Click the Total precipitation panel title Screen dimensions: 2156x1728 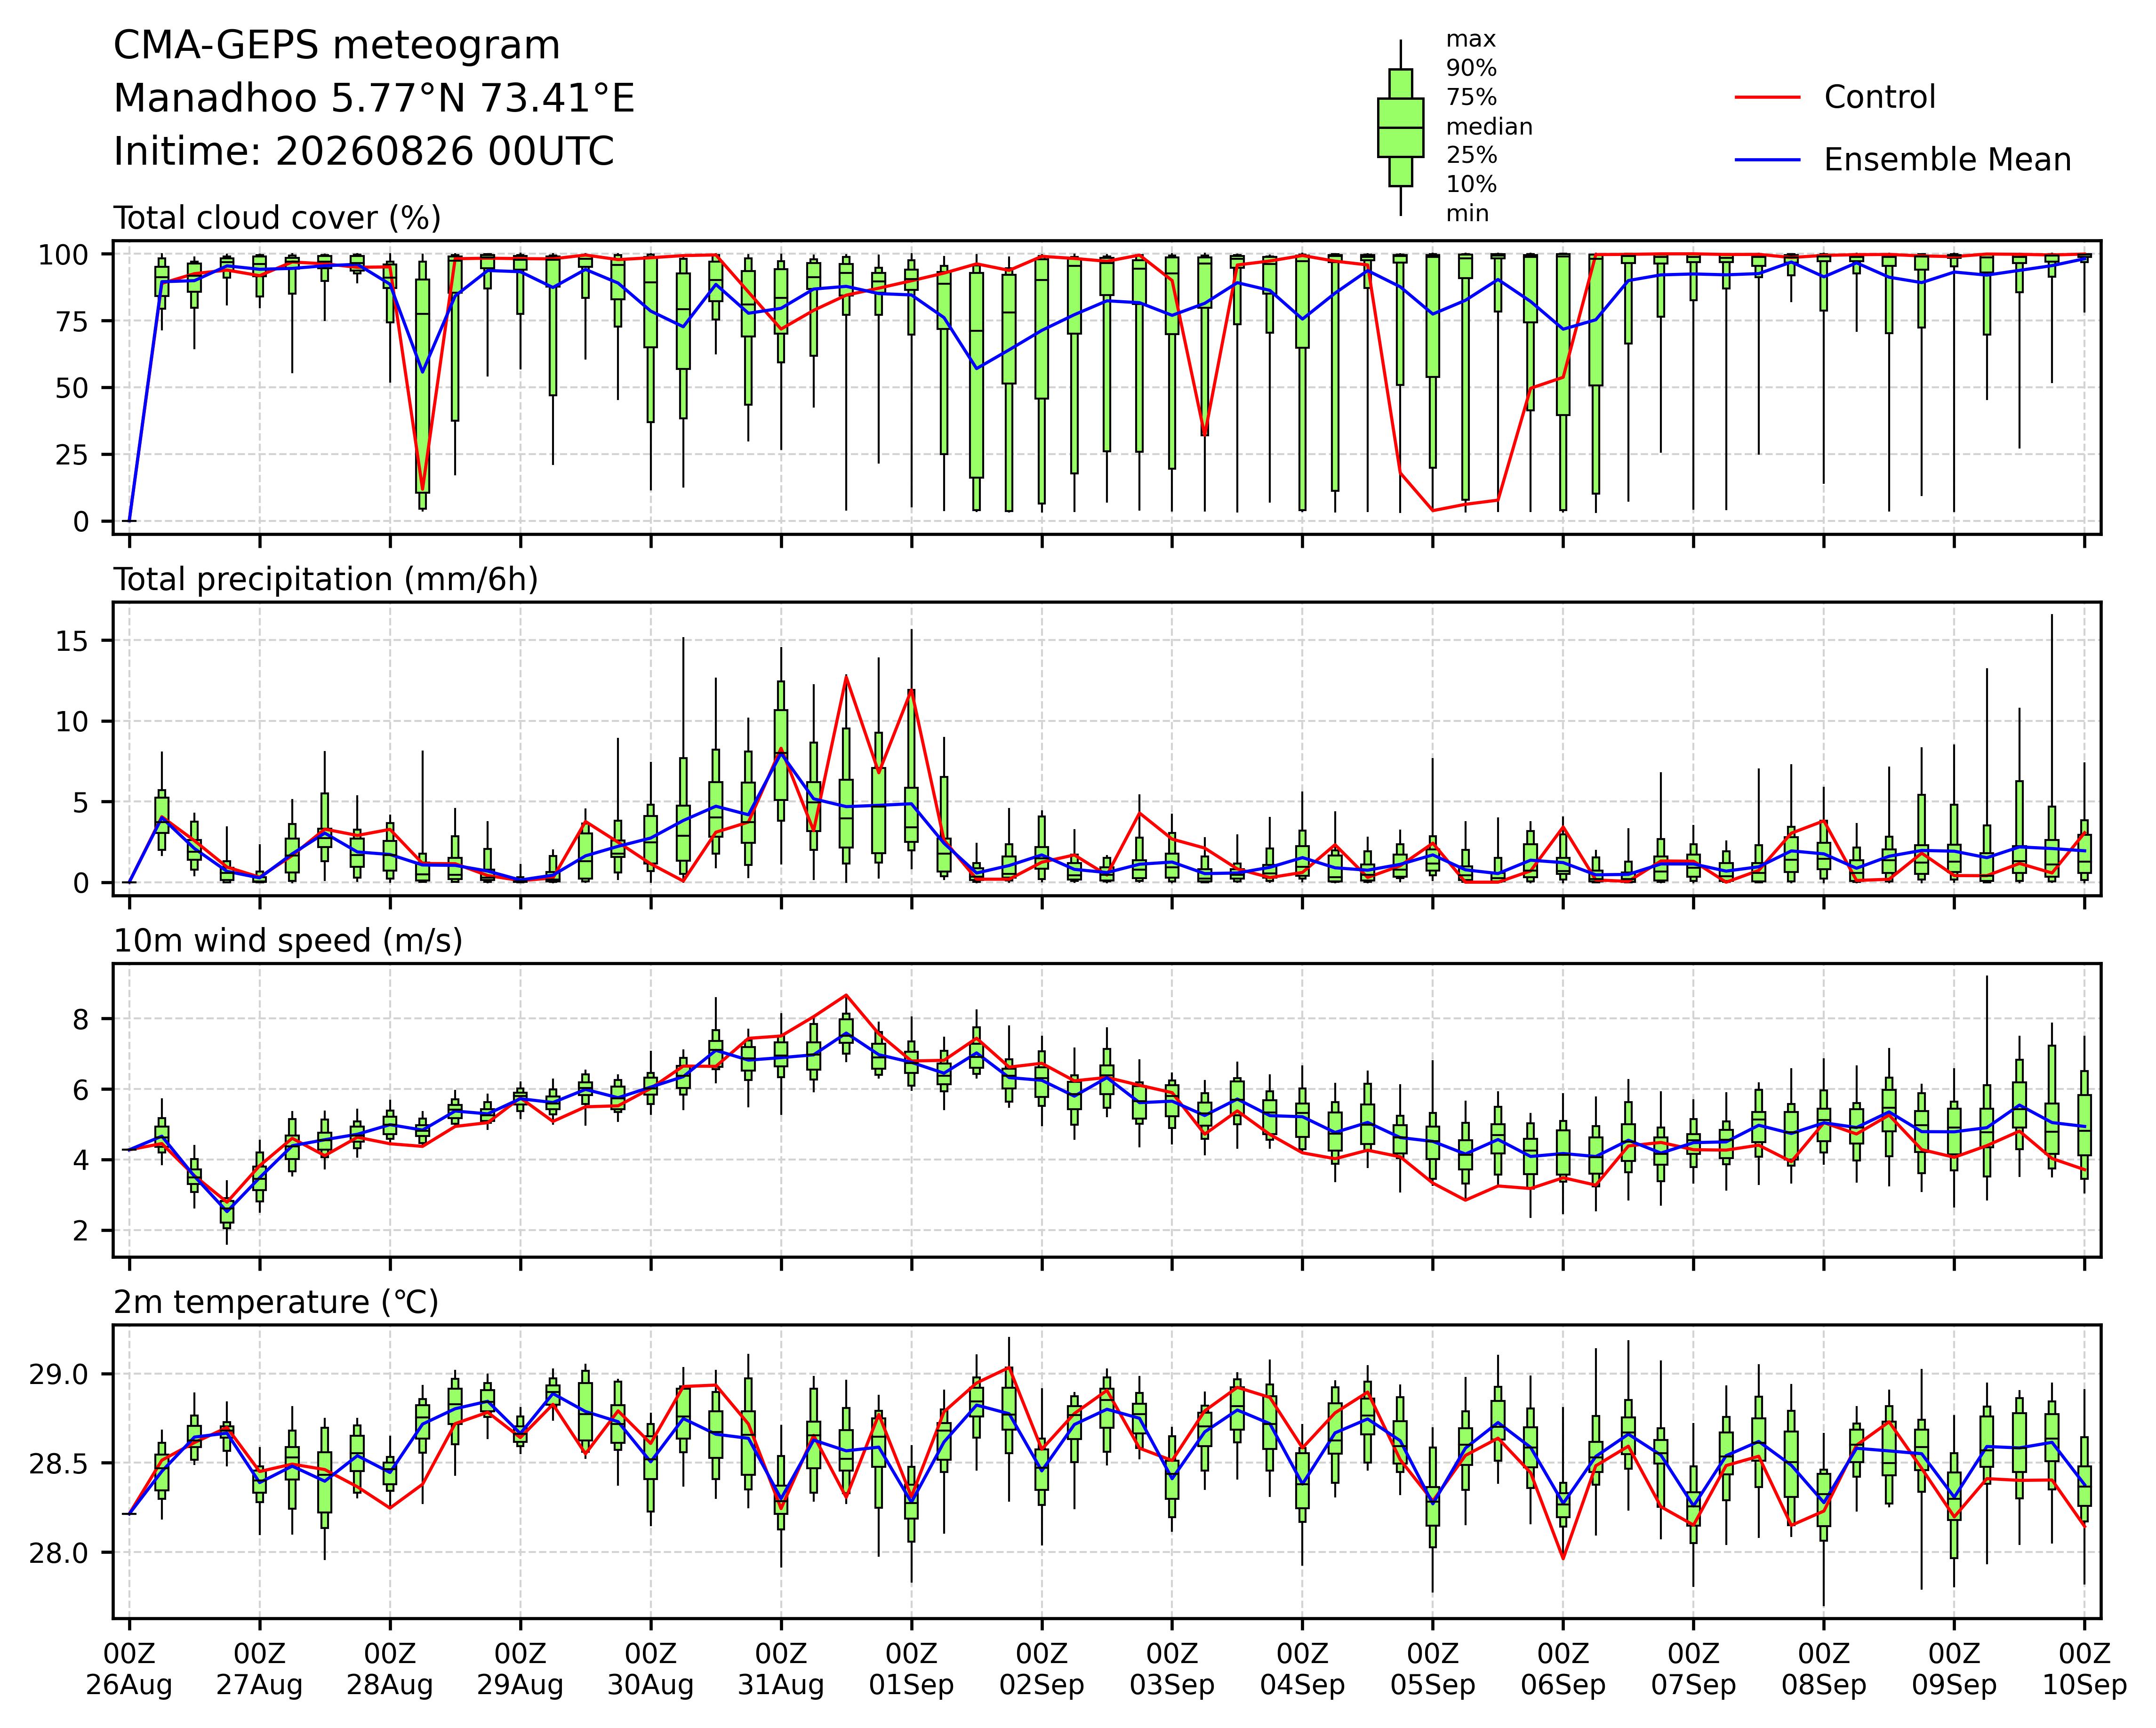pyautogui.click(x=326, y=580)
